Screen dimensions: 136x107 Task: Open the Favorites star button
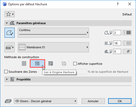click(10, 14)
